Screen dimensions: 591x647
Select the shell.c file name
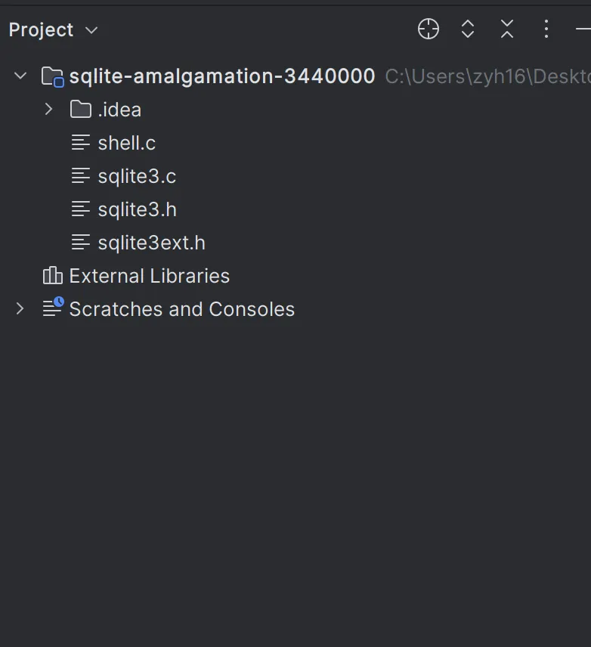click(x=127, y=143)
